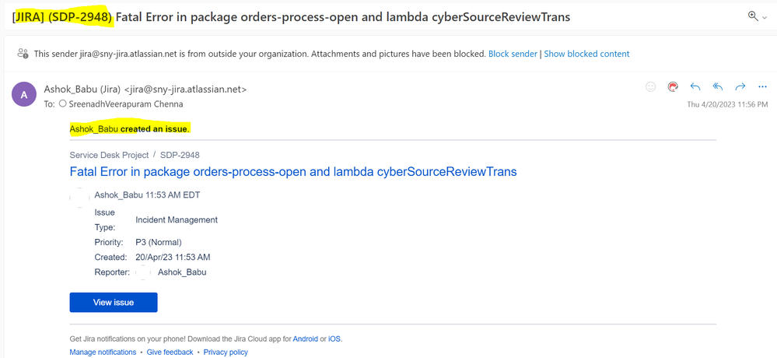Click the external sender people icon

tap(23, 54)
